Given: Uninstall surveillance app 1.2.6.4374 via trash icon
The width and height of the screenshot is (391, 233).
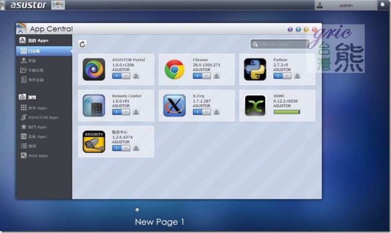Looking at the screenshot, I should tap(136, 148).
